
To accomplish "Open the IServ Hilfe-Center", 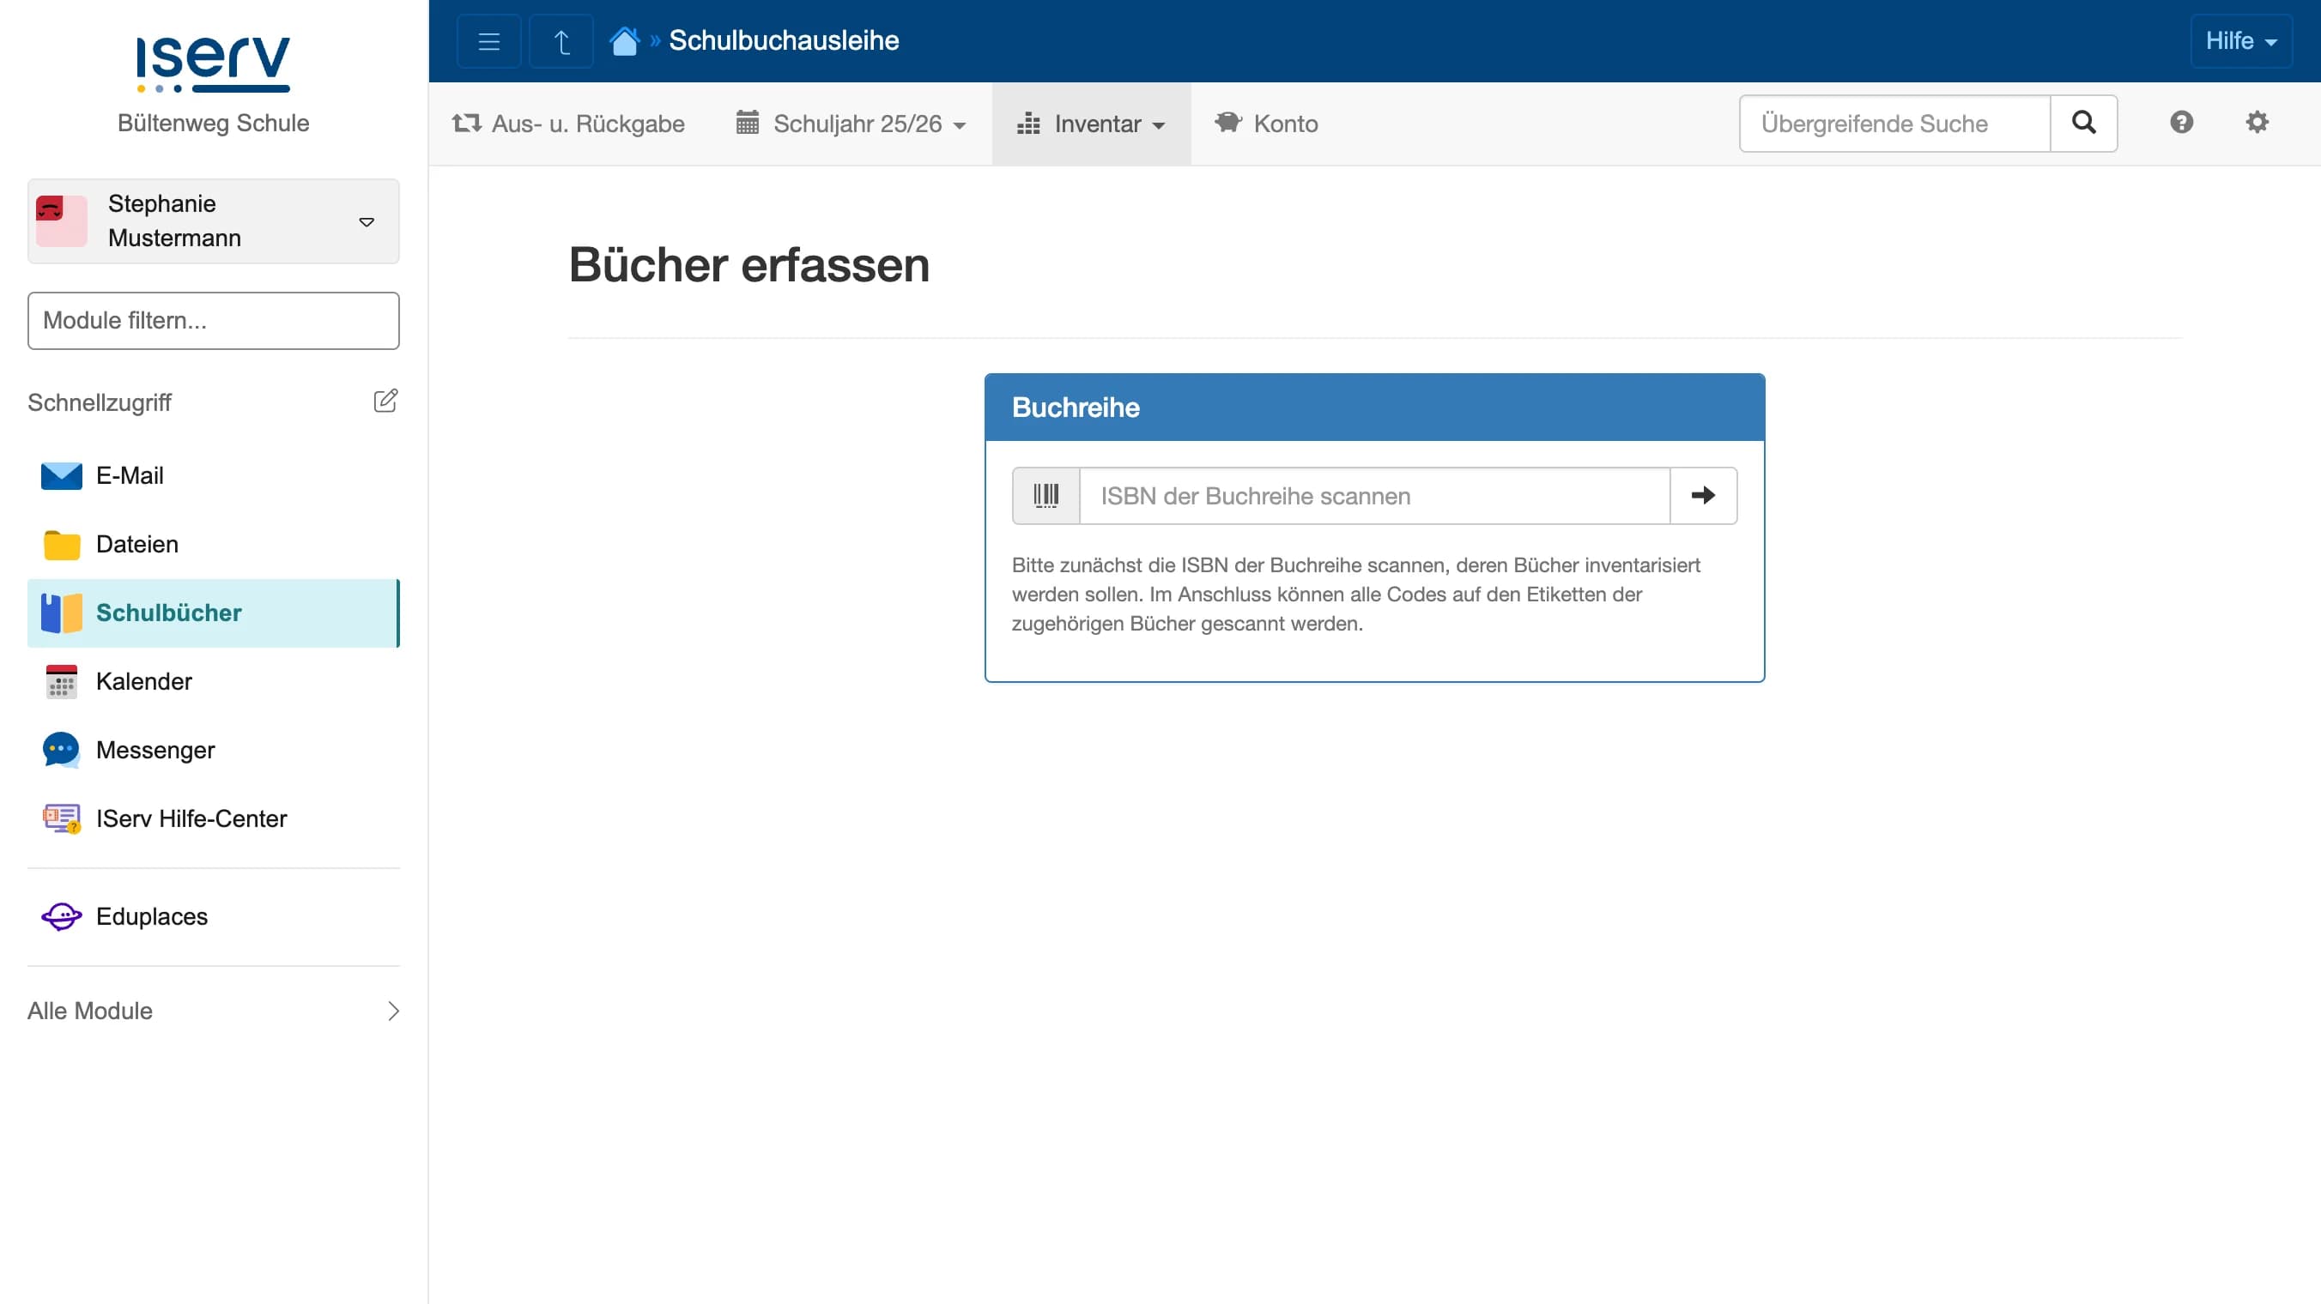I will 190,818.
